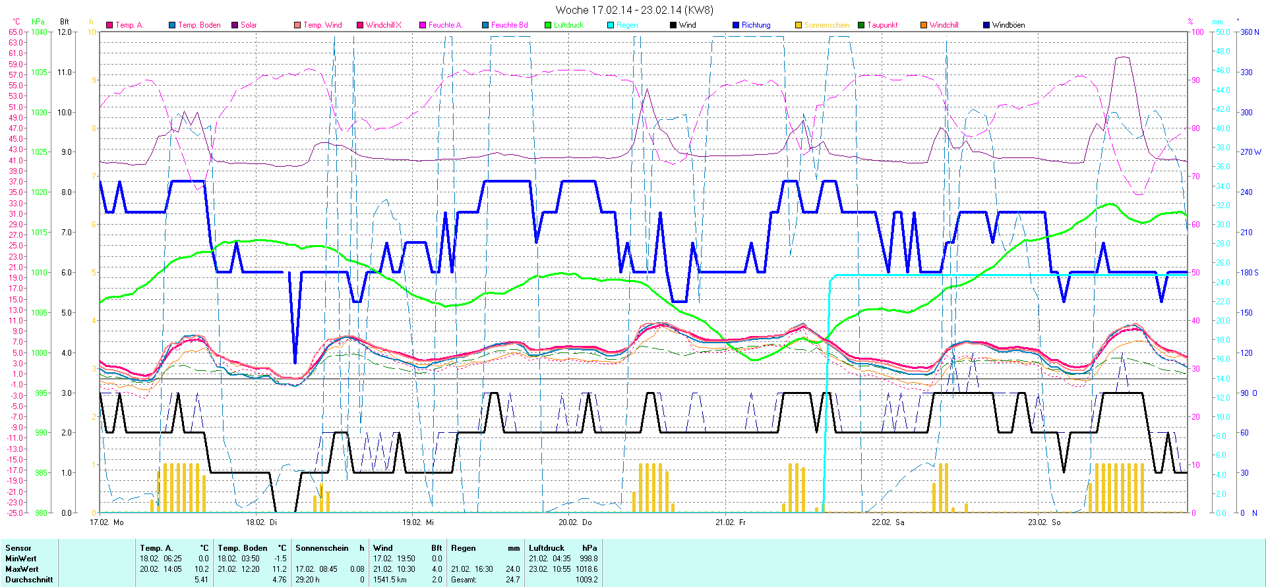Click the 18.02. Di date marker
Image resolution: width=1266 pixels, height=587 pixels.
click(x=261, y=522)
